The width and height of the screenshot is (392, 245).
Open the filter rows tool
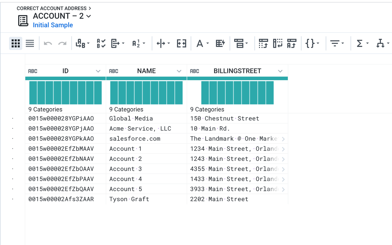[x=337, y=43]
